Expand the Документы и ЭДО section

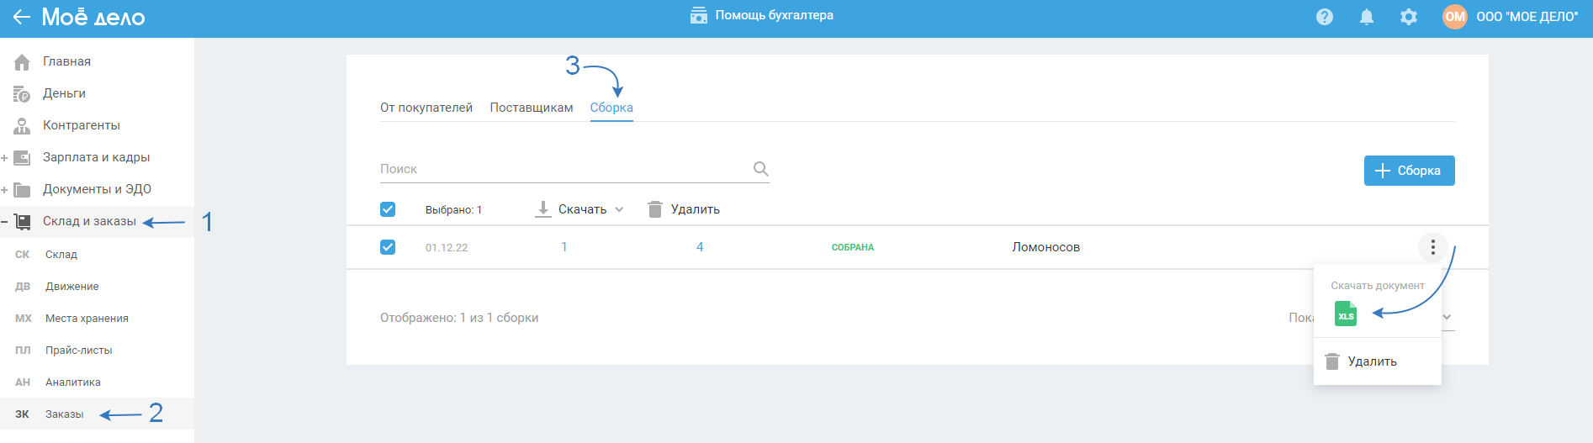(5, 190)
